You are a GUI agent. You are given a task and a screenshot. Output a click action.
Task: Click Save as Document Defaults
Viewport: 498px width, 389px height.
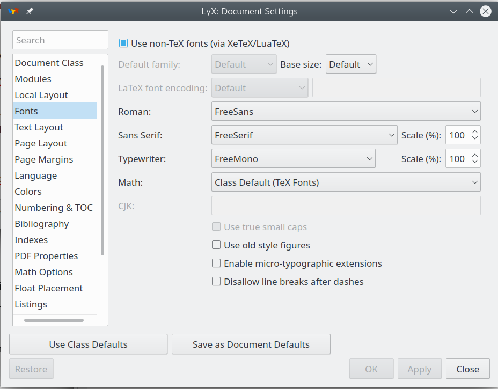251,344
